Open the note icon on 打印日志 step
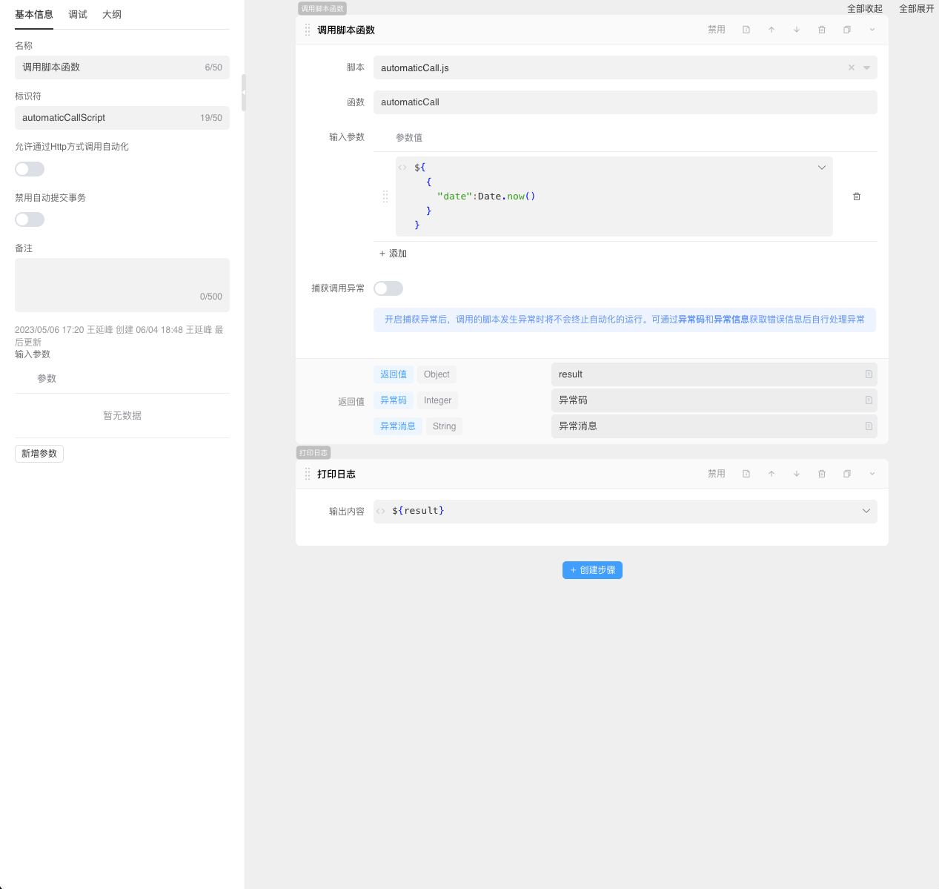 click(x=746, y=474)
